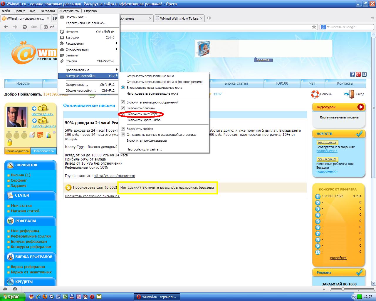Select История from the Инструменты menu

pyautogui.click(x=89, y=32)
